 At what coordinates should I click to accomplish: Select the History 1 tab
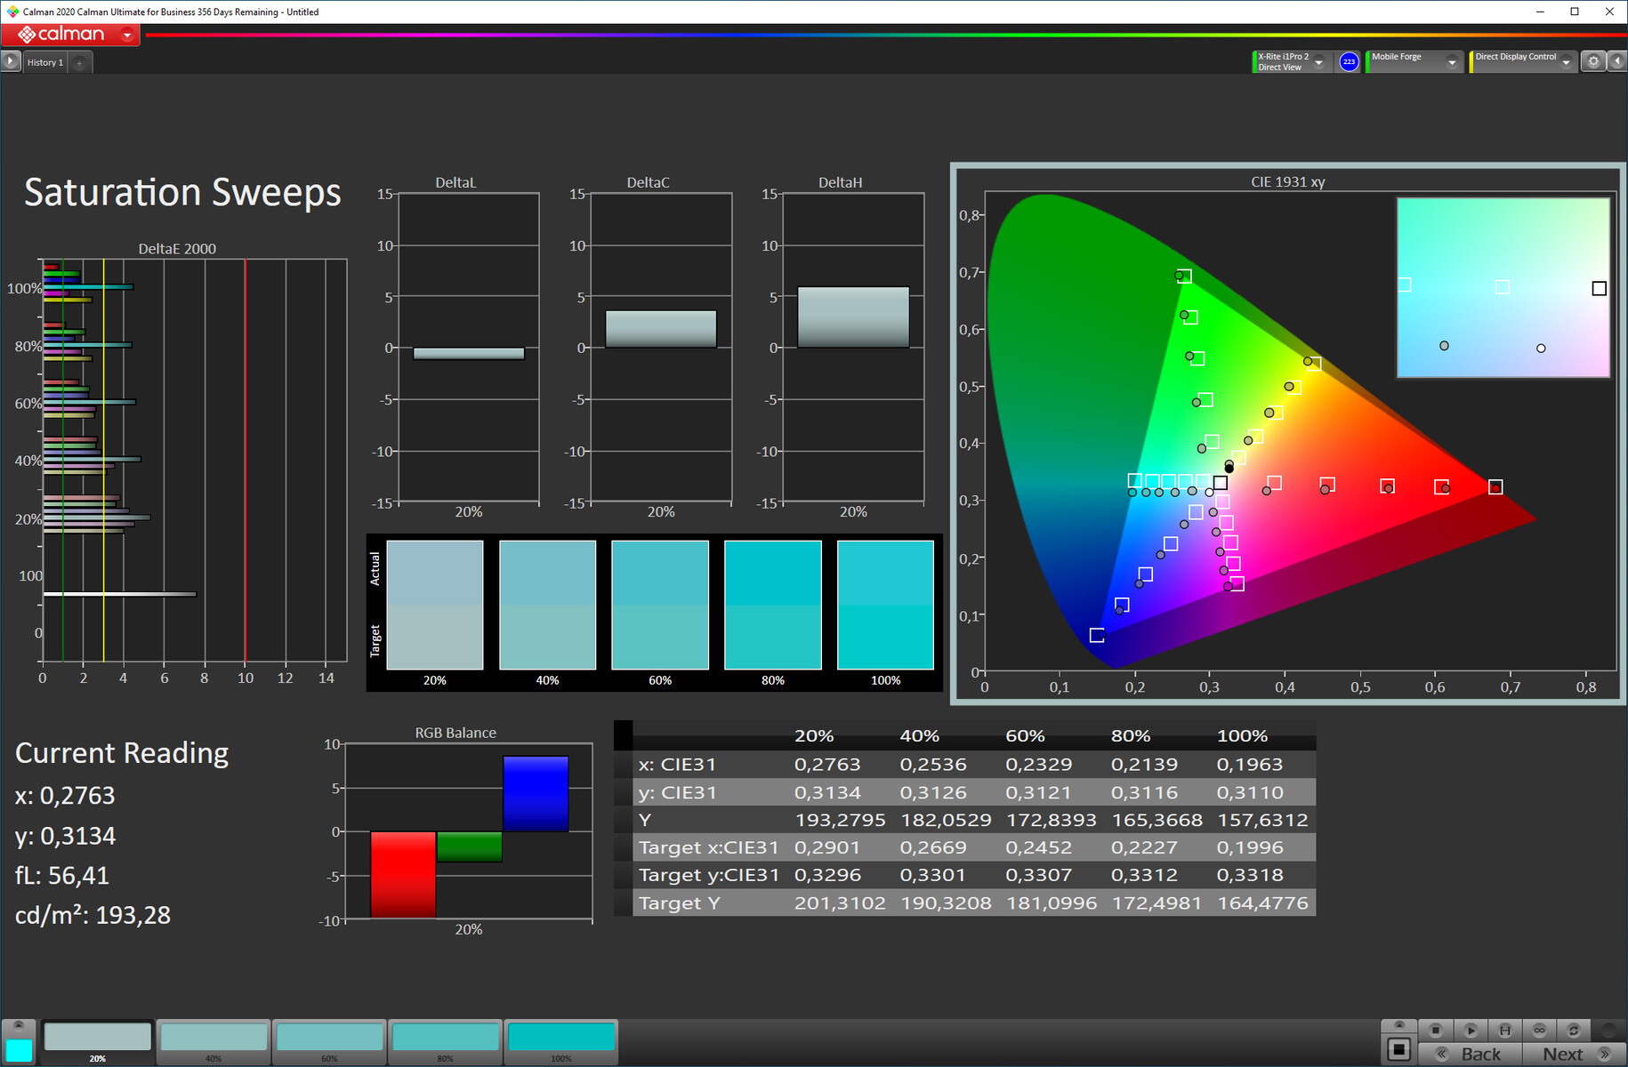(44, 62)
